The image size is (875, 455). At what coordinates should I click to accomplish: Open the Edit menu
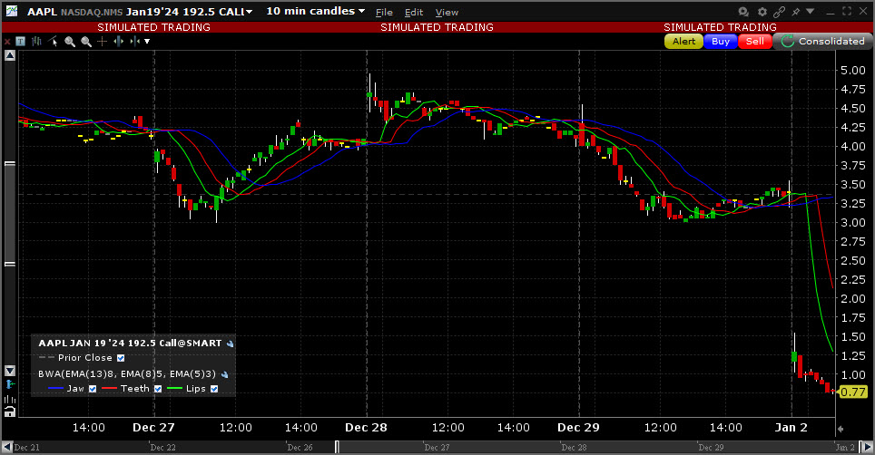point(414,13)
